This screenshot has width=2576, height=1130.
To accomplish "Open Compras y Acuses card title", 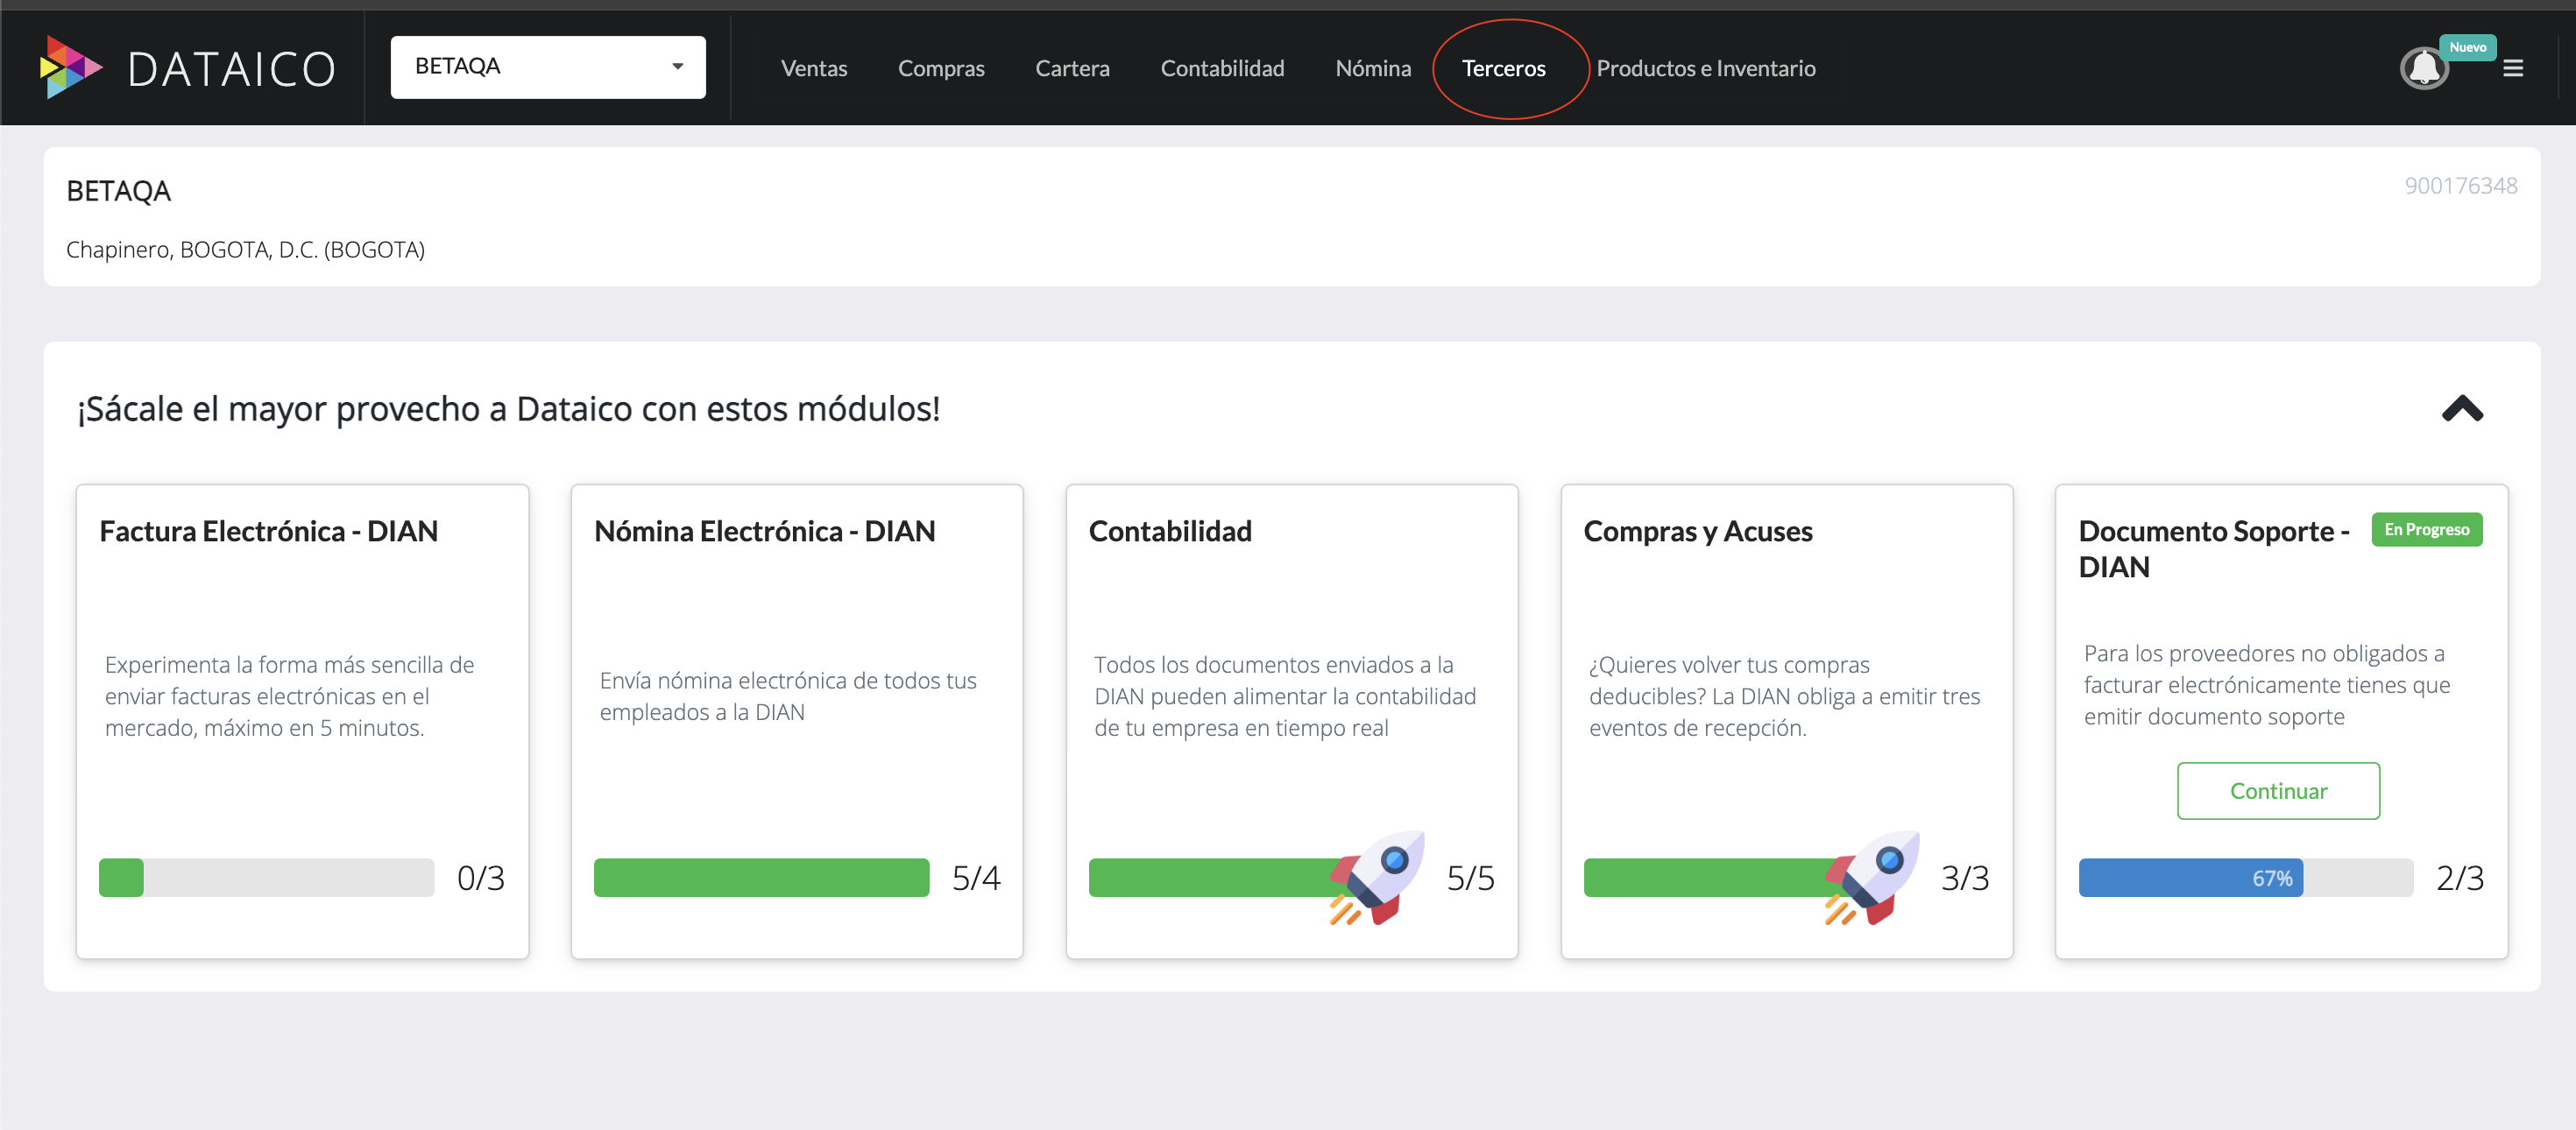I will [1697, 531].
